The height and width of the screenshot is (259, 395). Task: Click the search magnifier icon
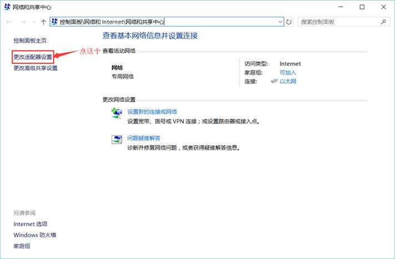(383, 22)
